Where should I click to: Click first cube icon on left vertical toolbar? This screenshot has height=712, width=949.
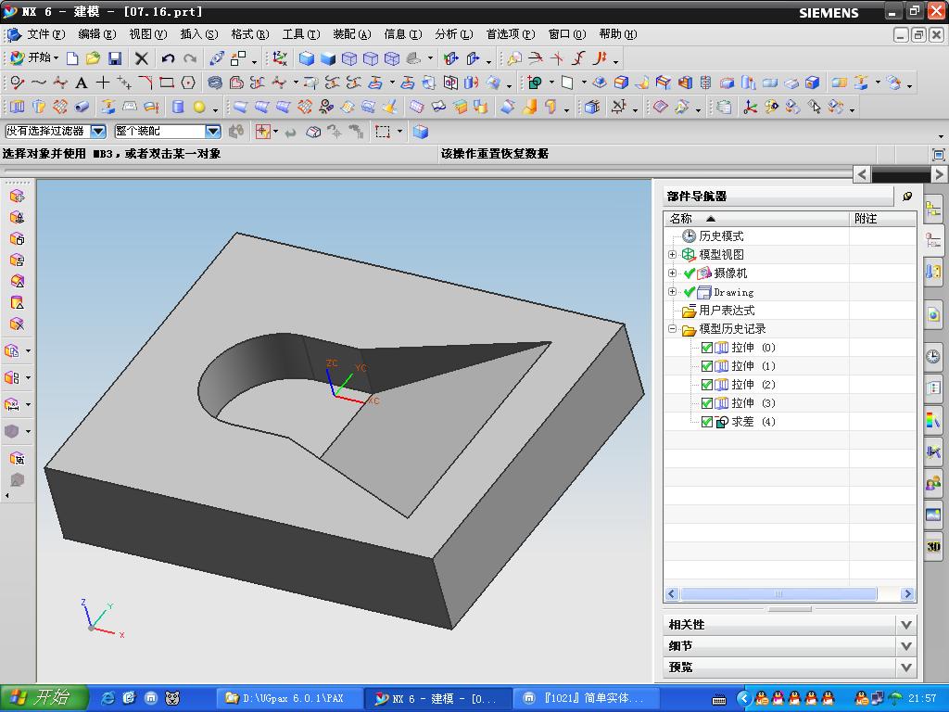17,197
